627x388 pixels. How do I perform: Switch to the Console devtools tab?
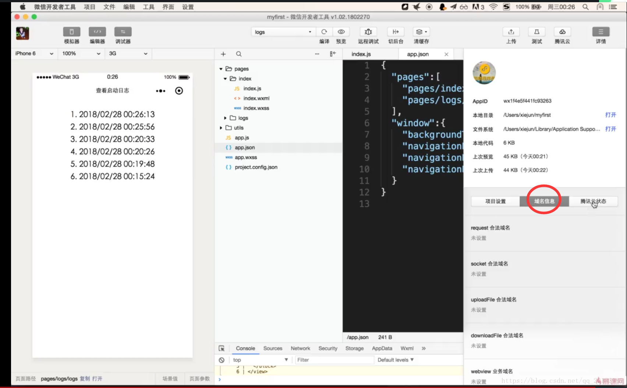[245, 348]
